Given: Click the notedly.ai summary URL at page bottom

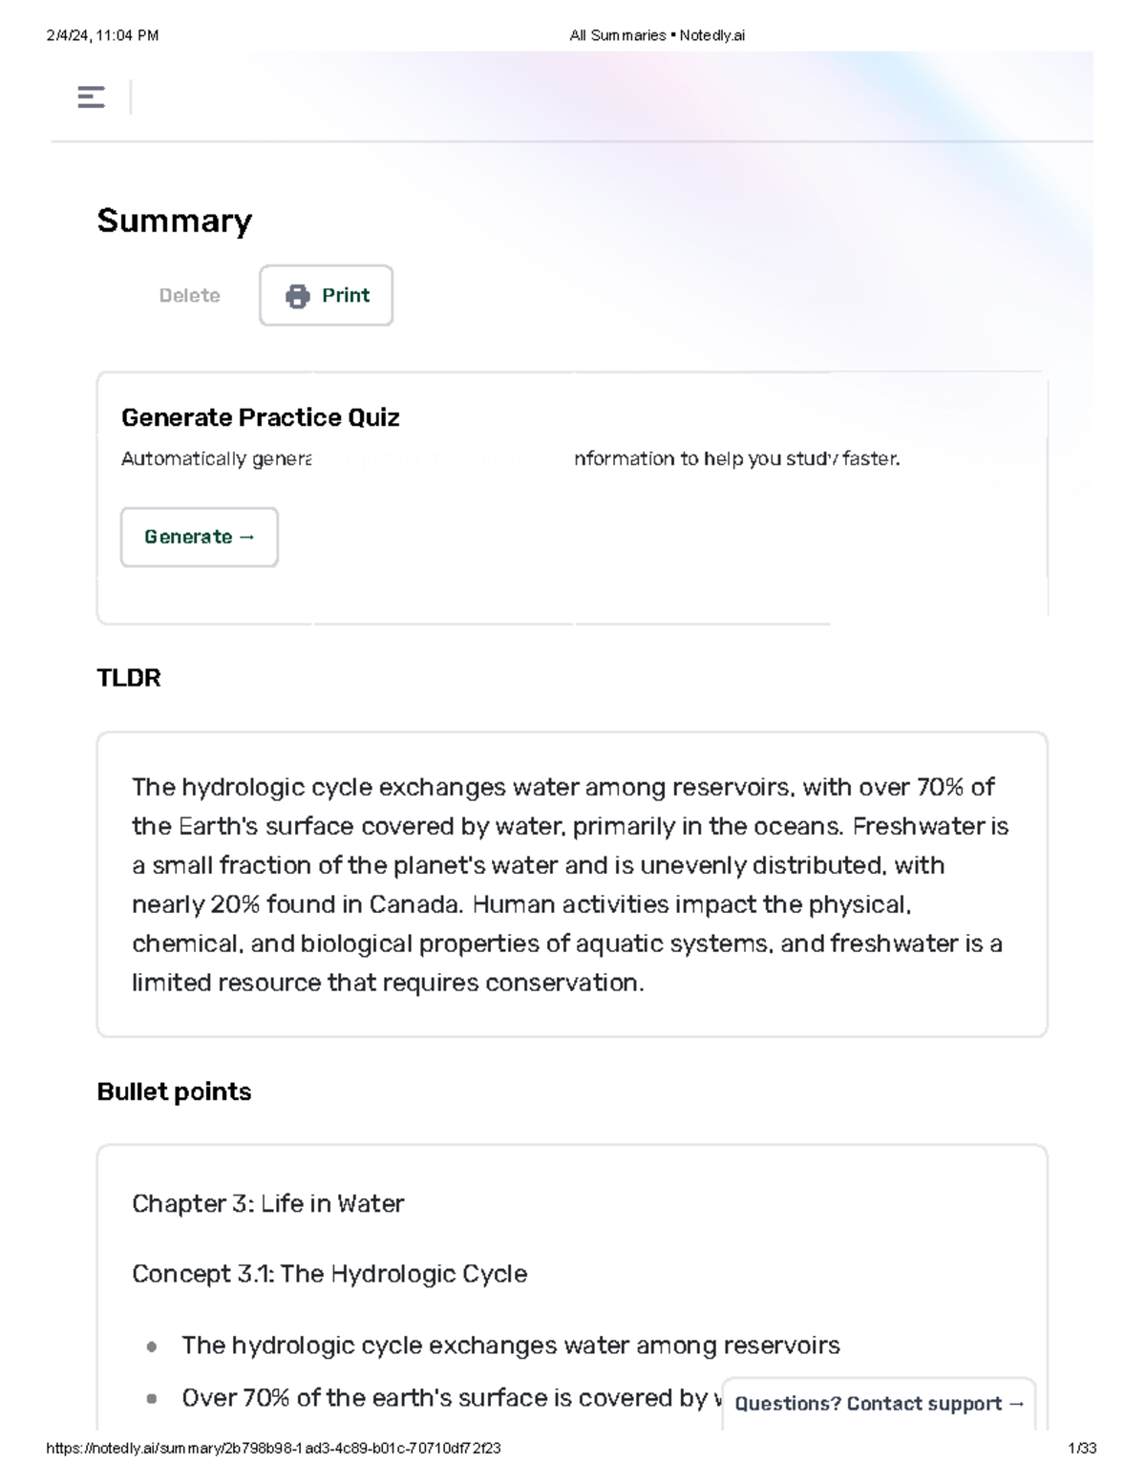Looking at the screenshot, I should (274, 1446).
